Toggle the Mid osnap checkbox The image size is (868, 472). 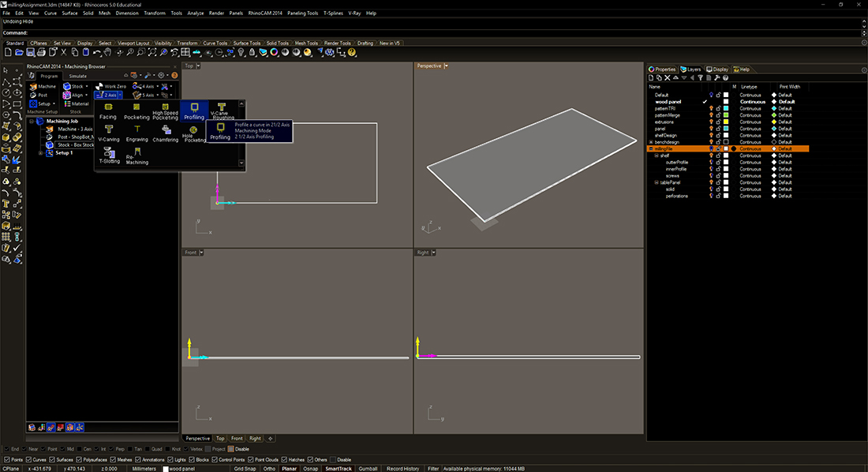click(x=62, y=449)
